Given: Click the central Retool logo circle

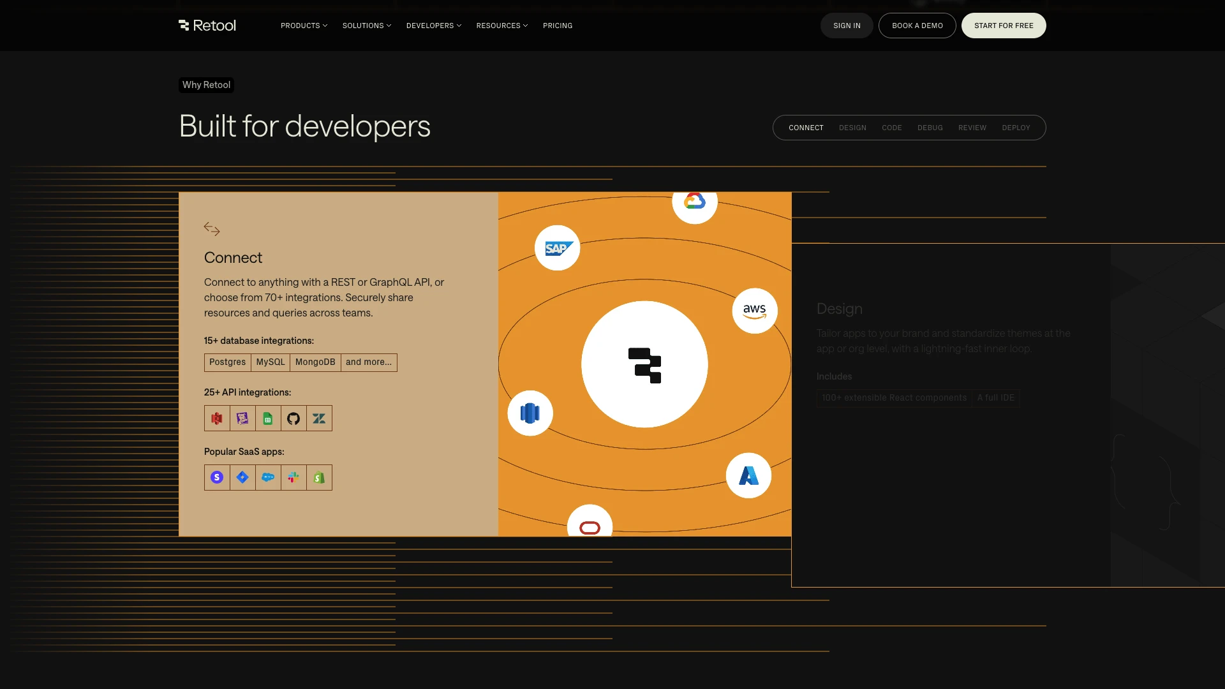Looking at the screenshot, I should (x=644, y=364).
